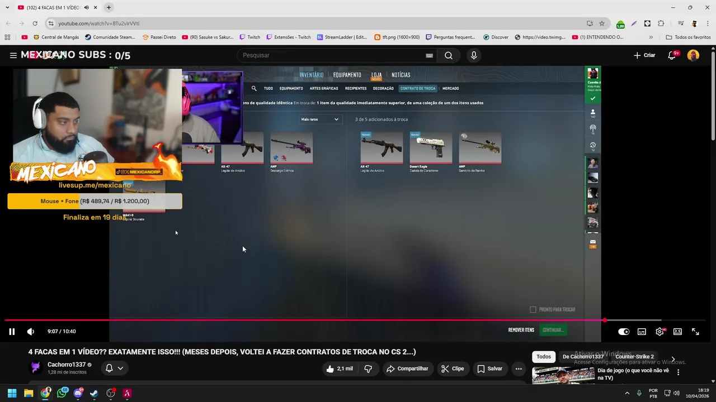Open the player settings gear
Image resolution: width=716 pixels, height=402 pixels.
[x=660, y=332]
